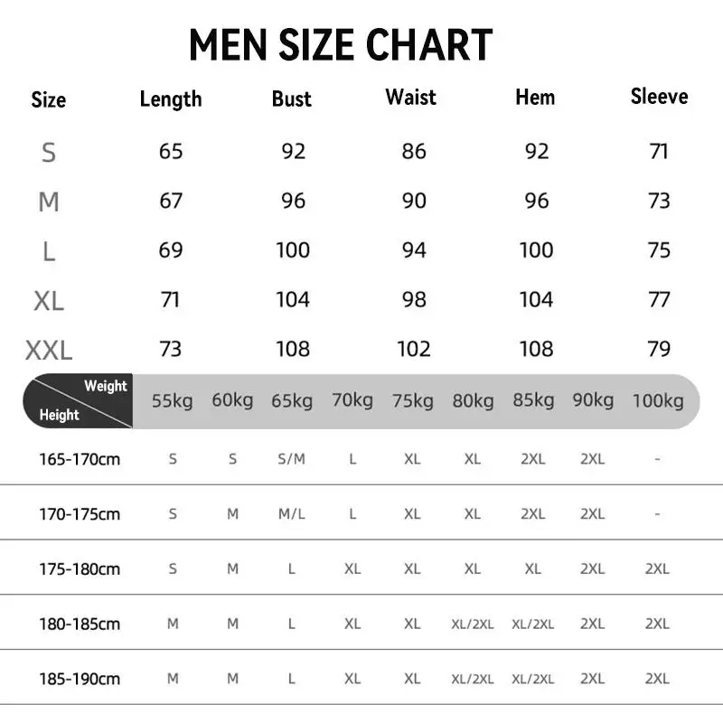Click the XXL size row label

coord(49,350)
